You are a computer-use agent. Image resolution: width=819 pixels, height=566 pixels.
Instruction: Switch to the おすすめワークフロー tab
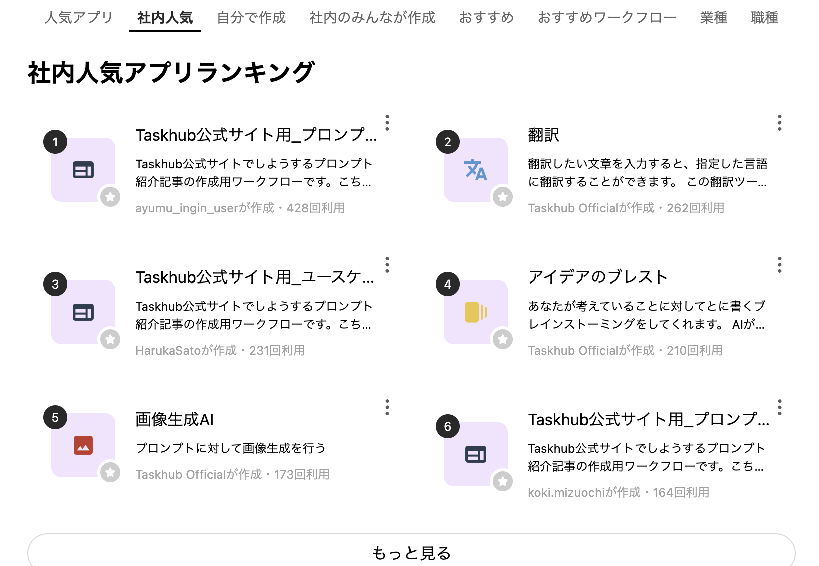[607, 18]
